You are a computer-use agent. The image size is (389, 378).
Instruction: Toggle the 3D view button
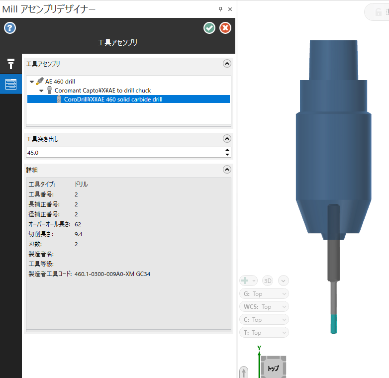click(268, 281)
